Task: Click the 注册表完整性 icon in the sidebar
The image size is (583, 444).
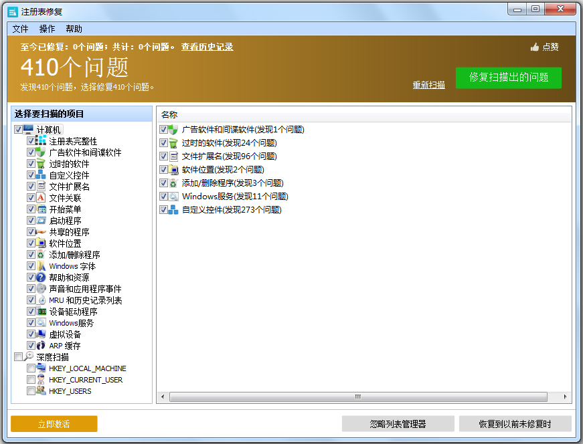Action: point(39,141)
